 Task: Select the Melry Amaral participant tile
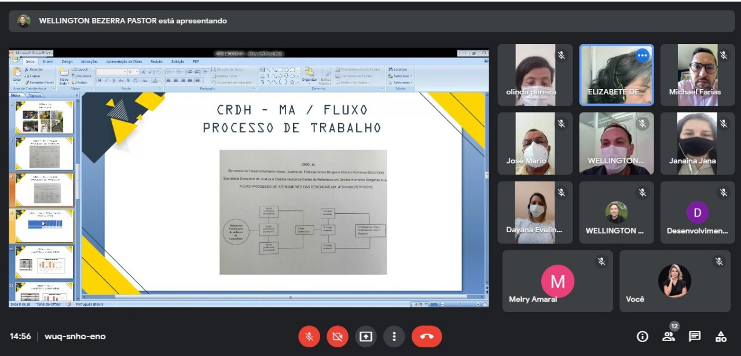coord(557,281)
